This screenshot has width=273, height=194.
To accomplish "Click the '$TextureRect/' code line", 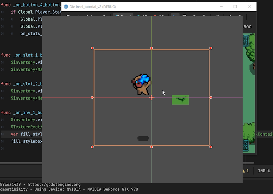I will click(26, 127).
